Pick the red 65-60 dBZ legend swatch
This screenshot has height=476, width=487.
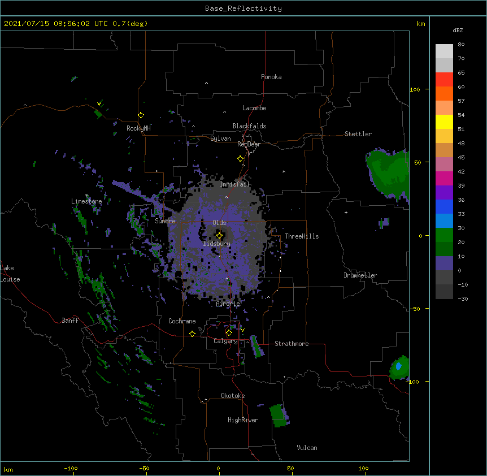tap(444, 80)
